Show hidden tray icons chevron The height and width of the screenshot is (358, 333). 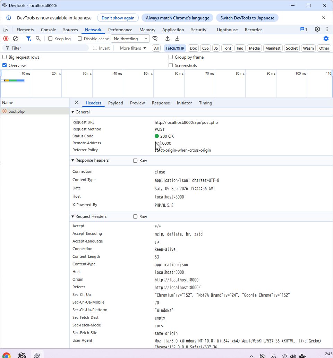pos(251,356)
